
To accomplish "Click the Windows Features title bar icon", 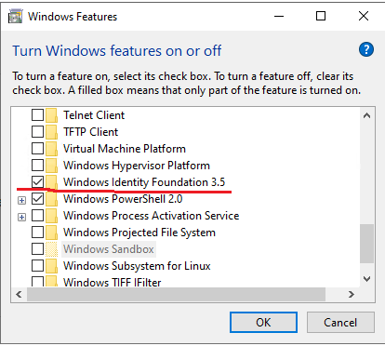I will tap(16, 17).
